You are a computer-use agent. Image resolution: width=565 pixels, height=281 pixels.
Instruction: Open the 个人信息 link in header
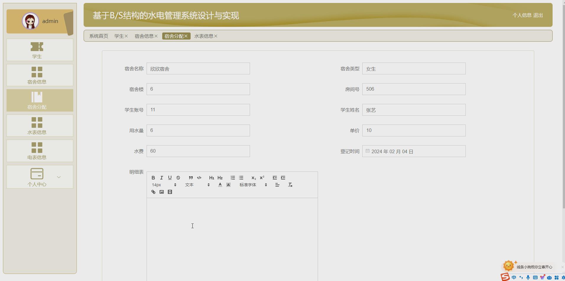pyautogui.click(x=522, y=15)
